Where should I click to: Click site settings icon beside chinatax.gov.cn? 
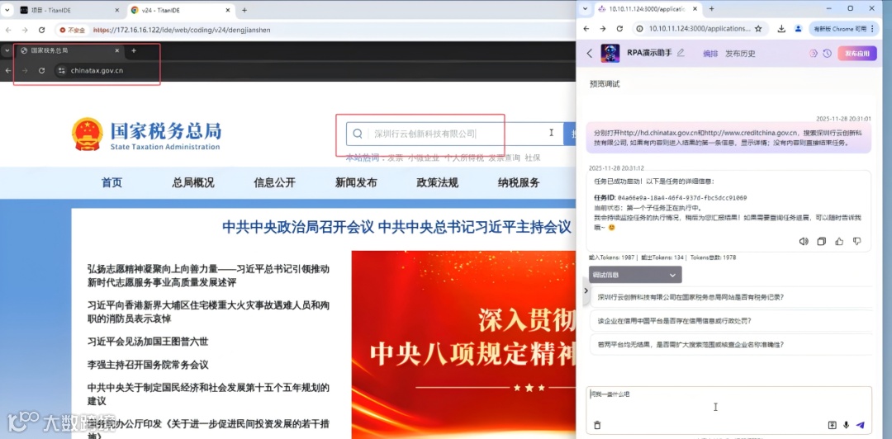click(x=62, y=70)
